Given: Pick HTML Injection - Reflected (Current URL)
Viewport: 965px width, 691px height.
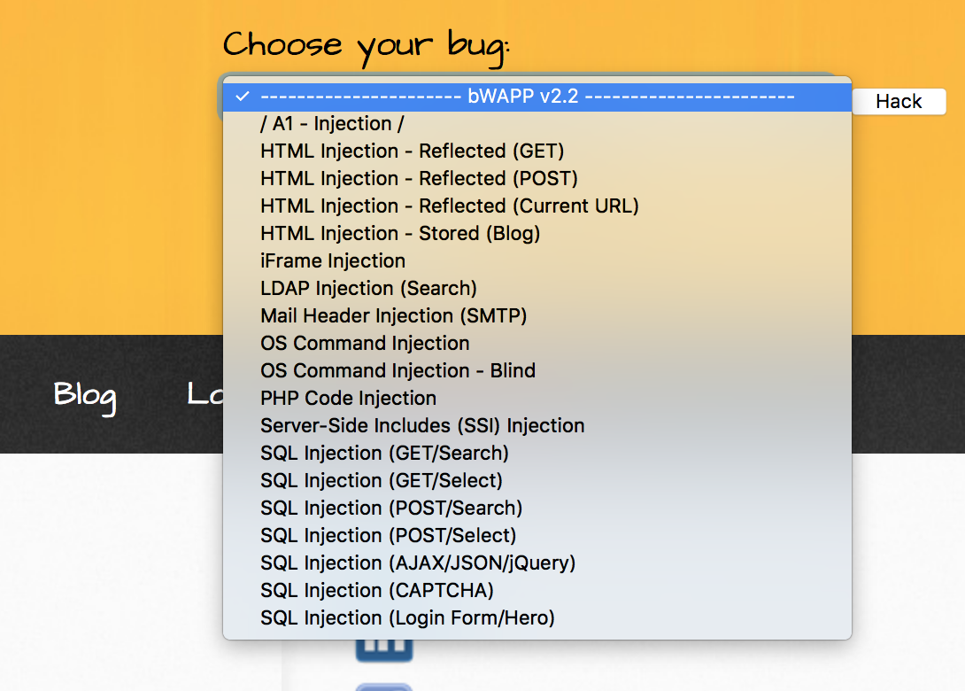Looking at the screenshot, I should (449, 206).
